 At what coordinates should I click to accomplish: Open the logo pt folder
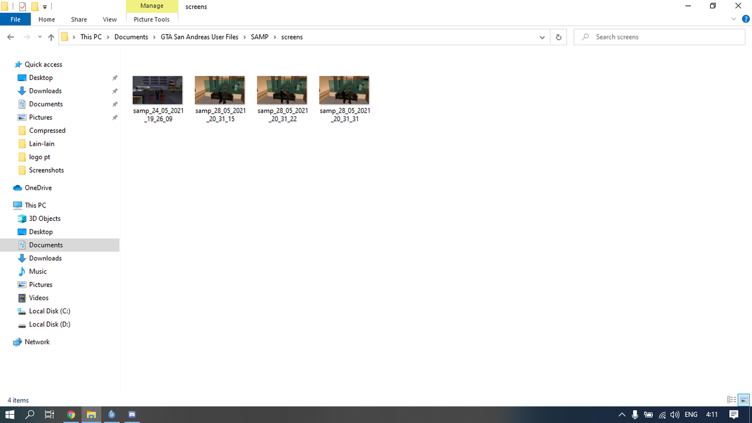[39, 157]
